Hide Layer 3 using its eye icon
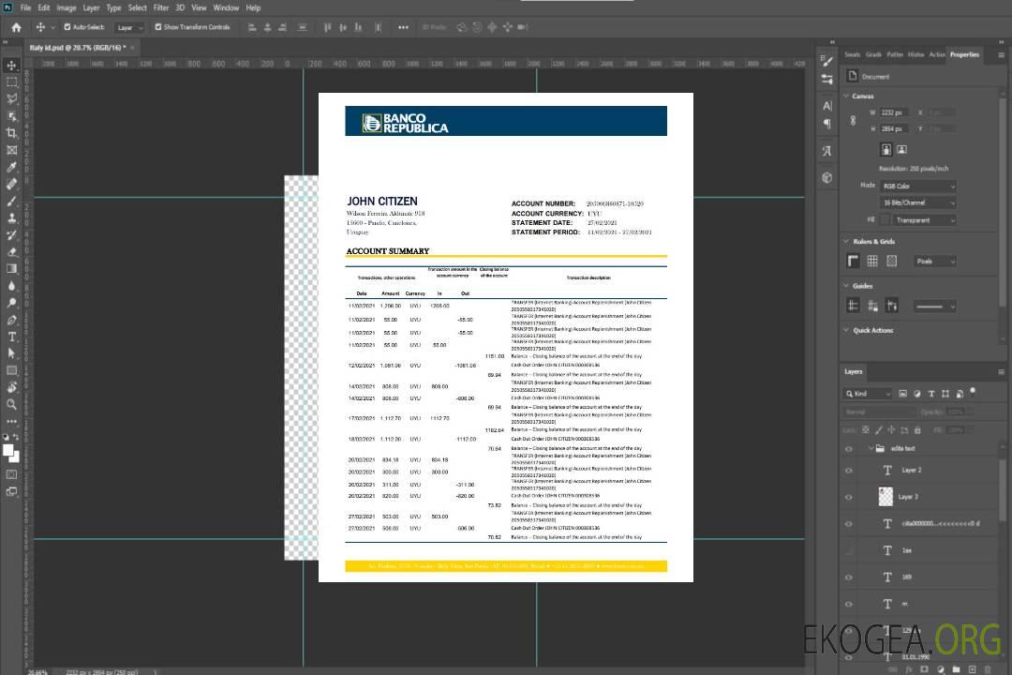Image resolution: width=1012 pixels, height=675 pixels. 849,498
